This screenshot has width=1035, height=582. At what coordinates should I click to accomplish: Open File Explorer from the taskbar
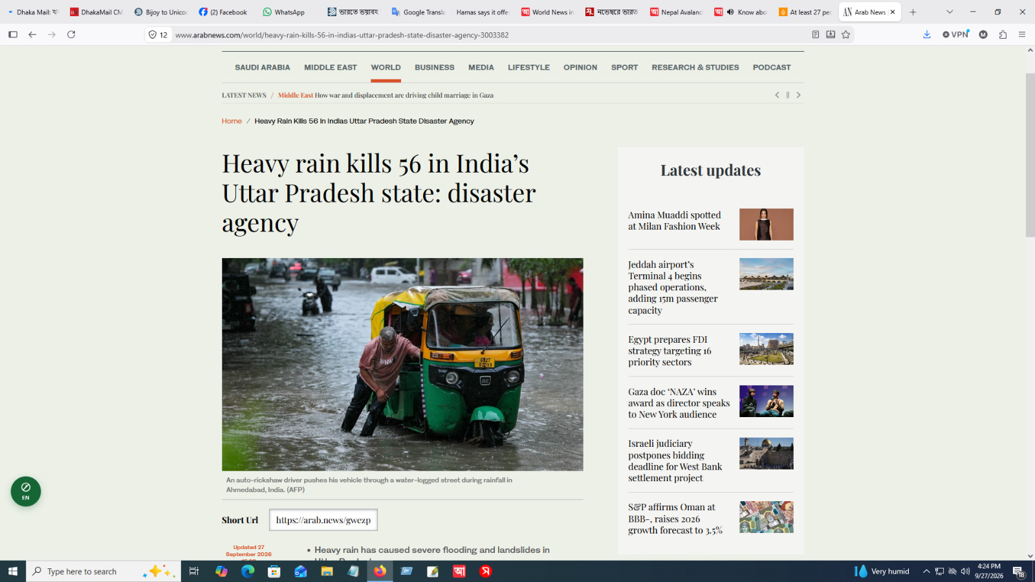tap(327, 571)
